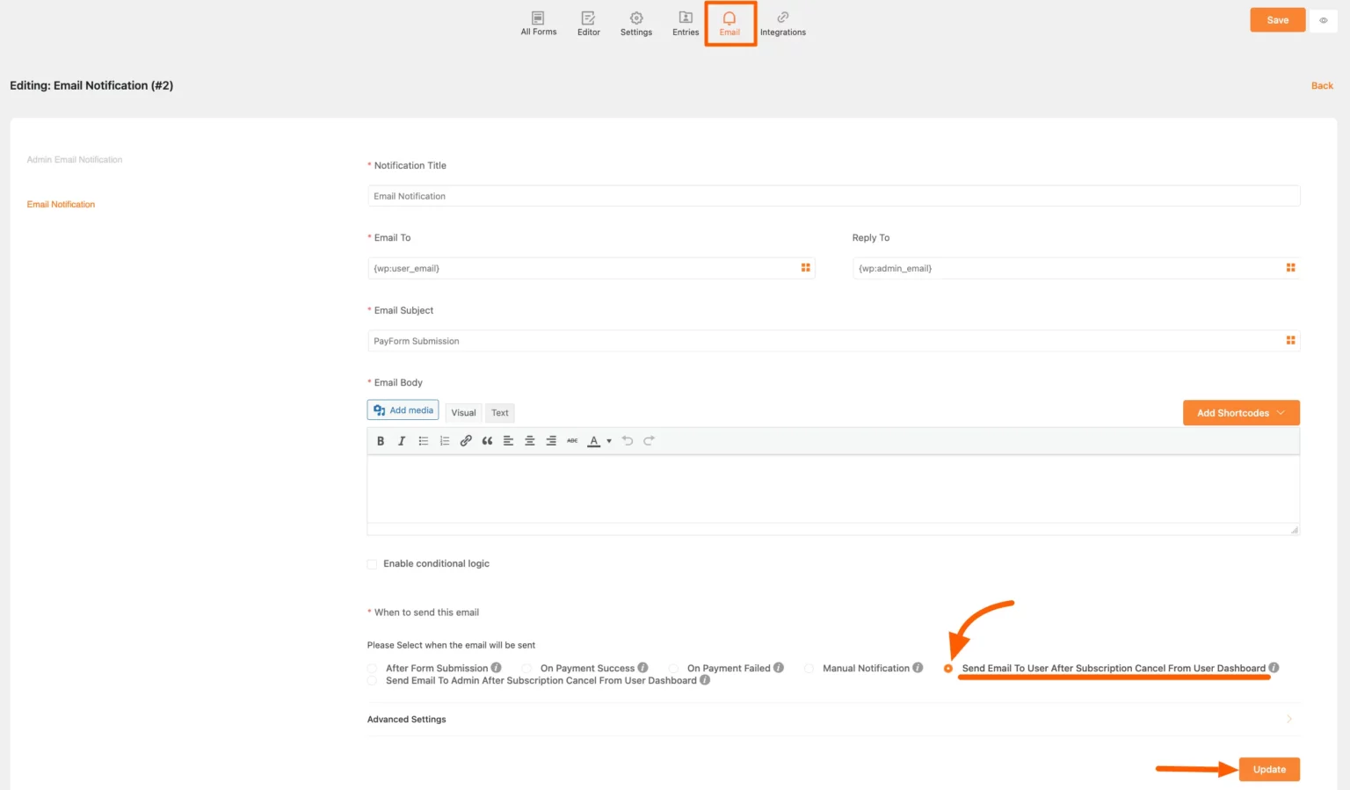
Task: Switch to the Text tab in the editor
Action: point(499,412)
